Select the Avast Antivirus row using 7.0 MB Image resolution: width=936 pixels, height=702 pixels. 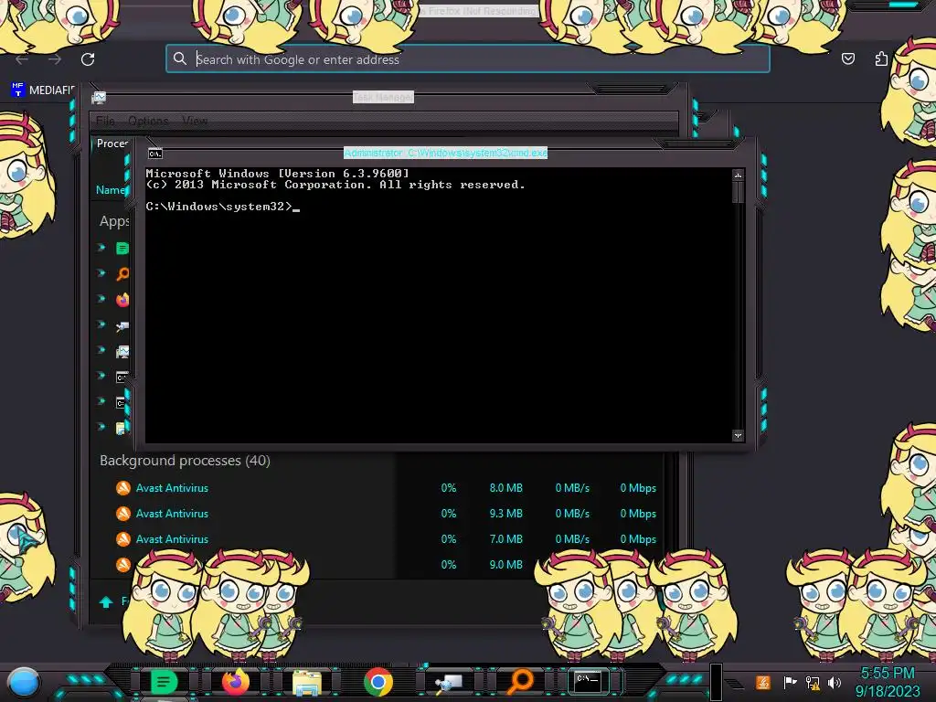(378, 539)
